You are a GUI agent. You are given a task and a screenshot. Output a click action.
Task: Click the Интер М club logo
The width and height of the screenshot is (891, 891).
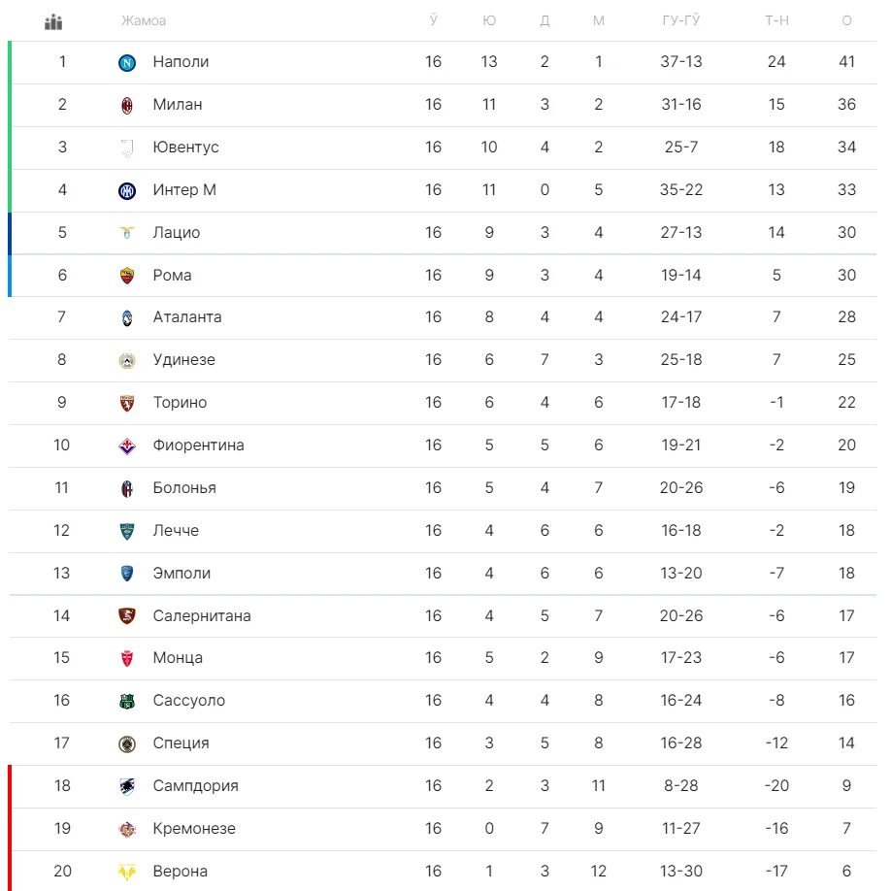point(127,191)
